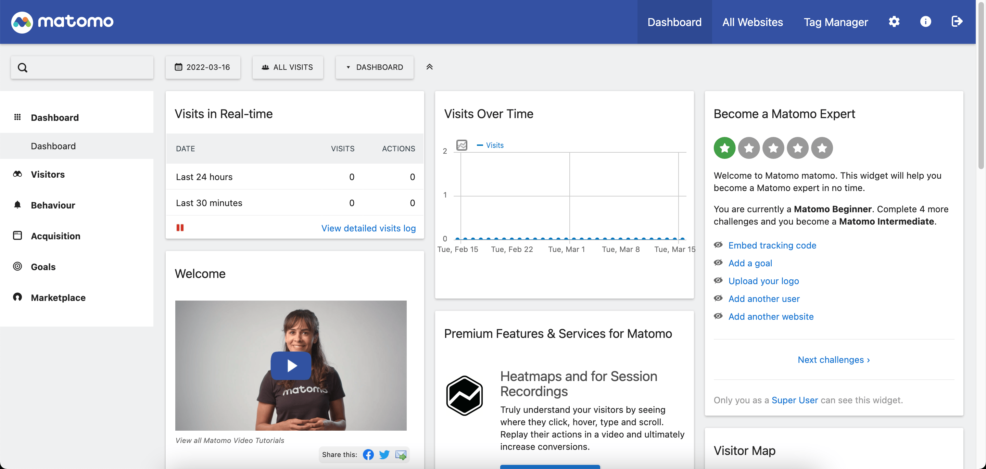Click the people icon on All Visits

[x=265, y=67]
